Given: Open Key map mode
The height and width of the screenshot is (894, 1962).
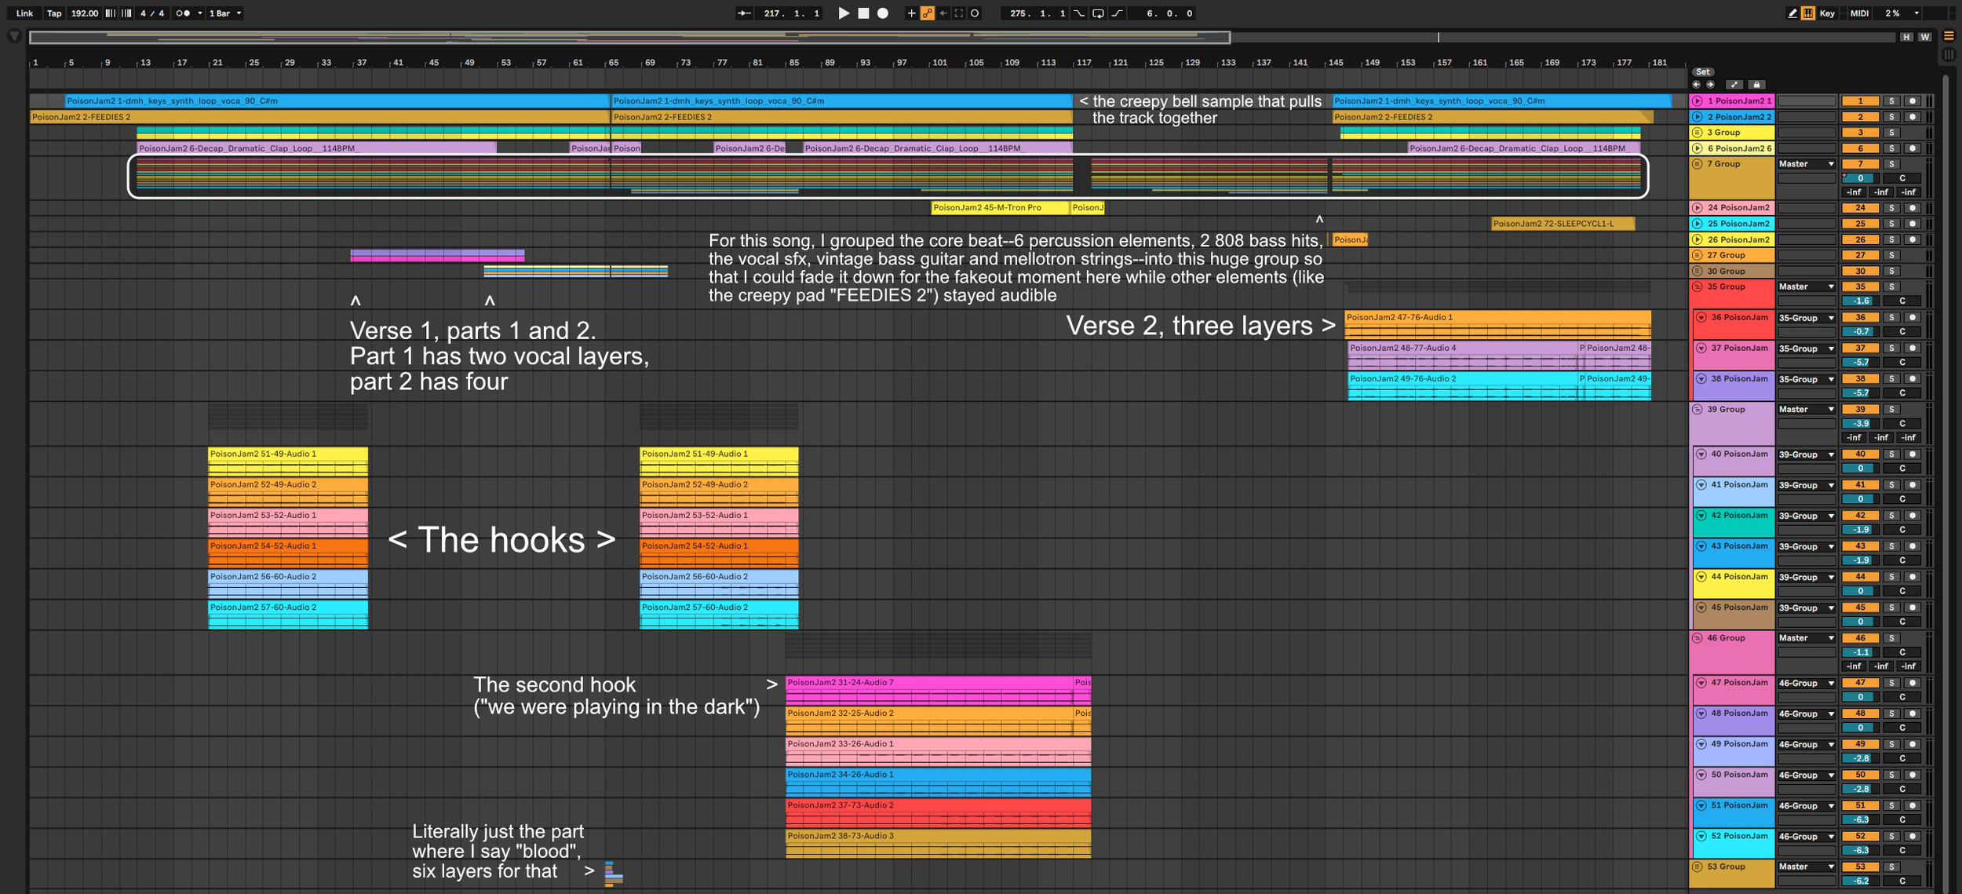Looking at the screenshot, I should point(1827,13).
